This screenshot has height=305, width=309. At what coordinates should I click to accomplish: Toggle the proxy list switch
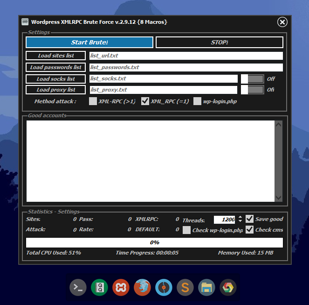253,90
